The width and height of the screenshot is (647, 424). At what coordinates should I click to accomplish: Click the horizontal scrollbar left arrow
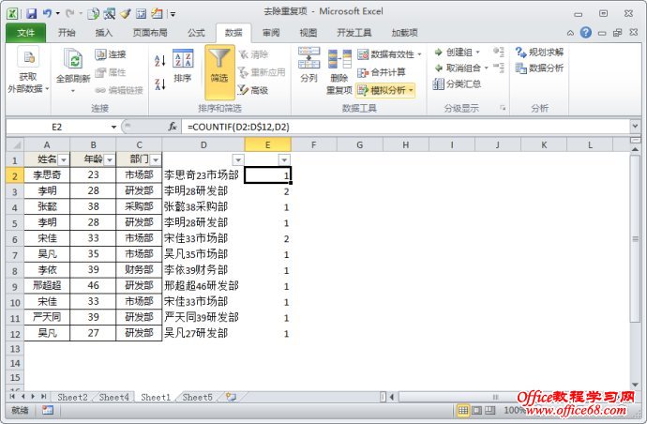pyautogui.click(x=392, y=397)
